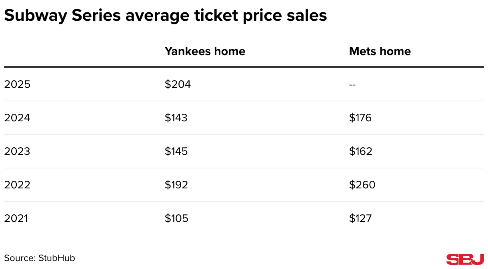Select the Mets home column header

tap(380, 51)
